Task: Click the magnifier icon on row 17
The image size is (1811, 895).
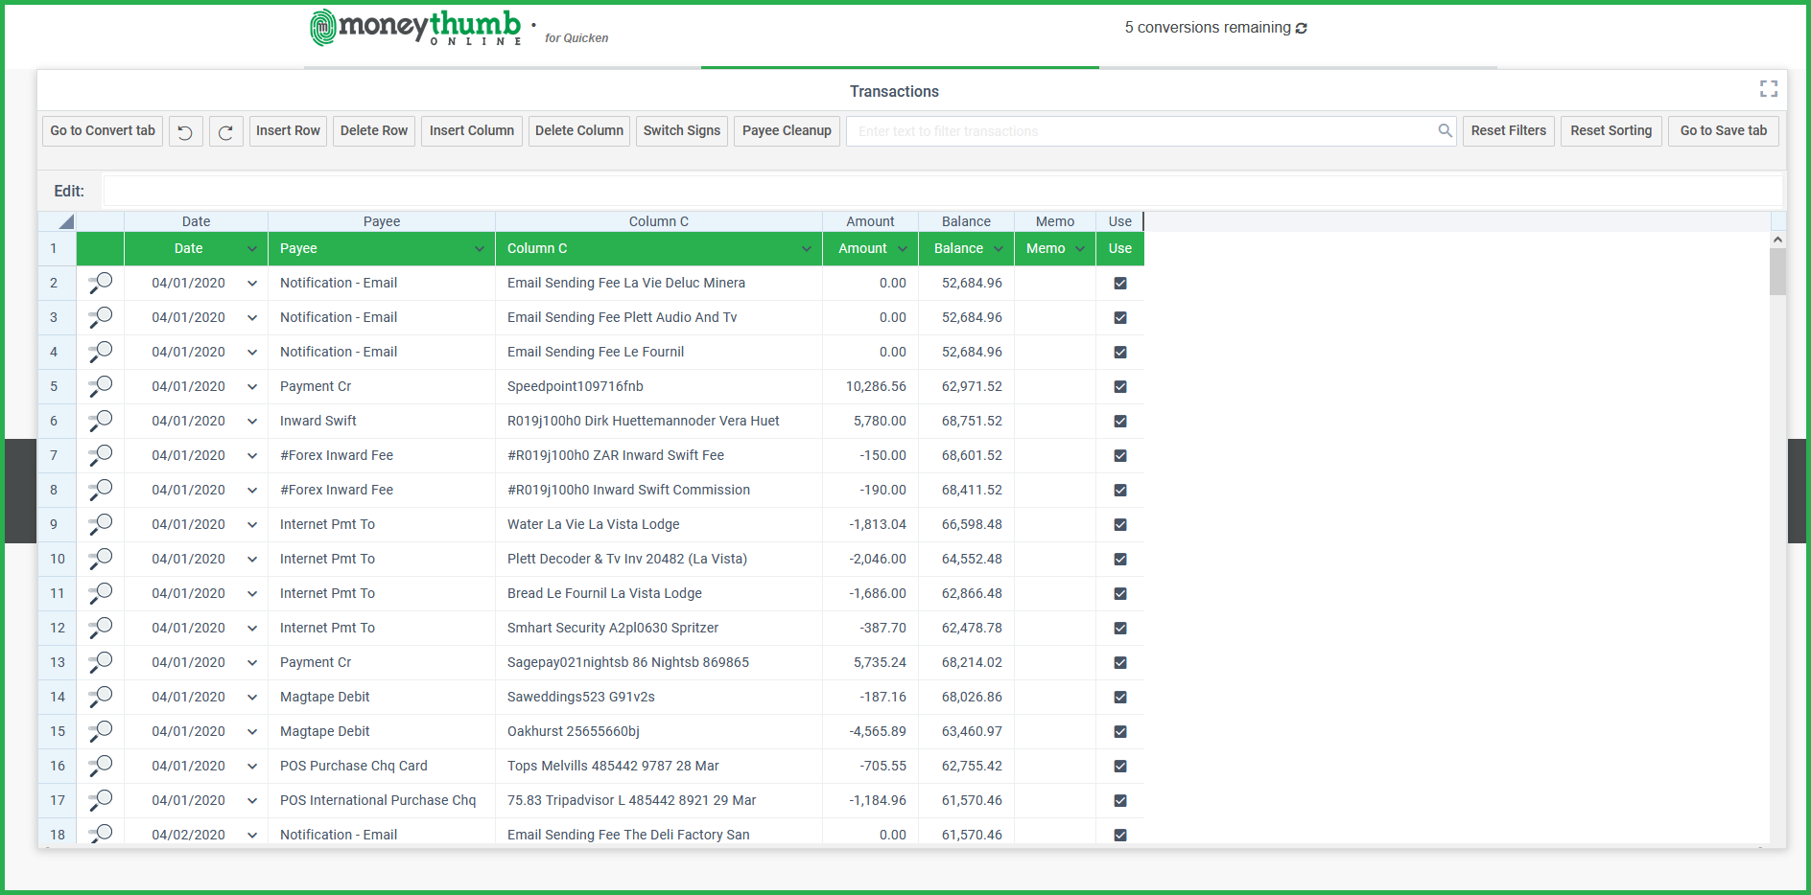Action: [x=100, y=800]
